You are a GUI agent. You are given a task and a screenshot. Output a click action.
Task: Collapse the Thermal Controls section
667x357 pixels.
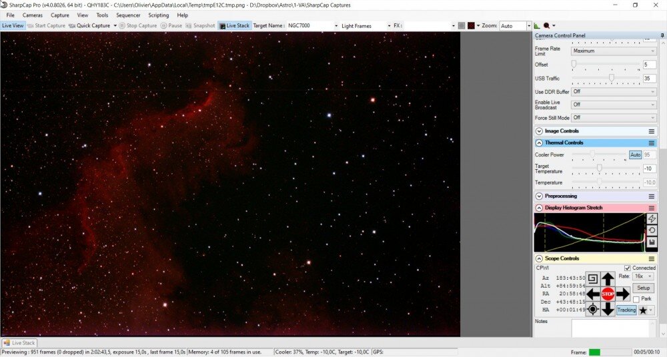click(x=539, y=143)
